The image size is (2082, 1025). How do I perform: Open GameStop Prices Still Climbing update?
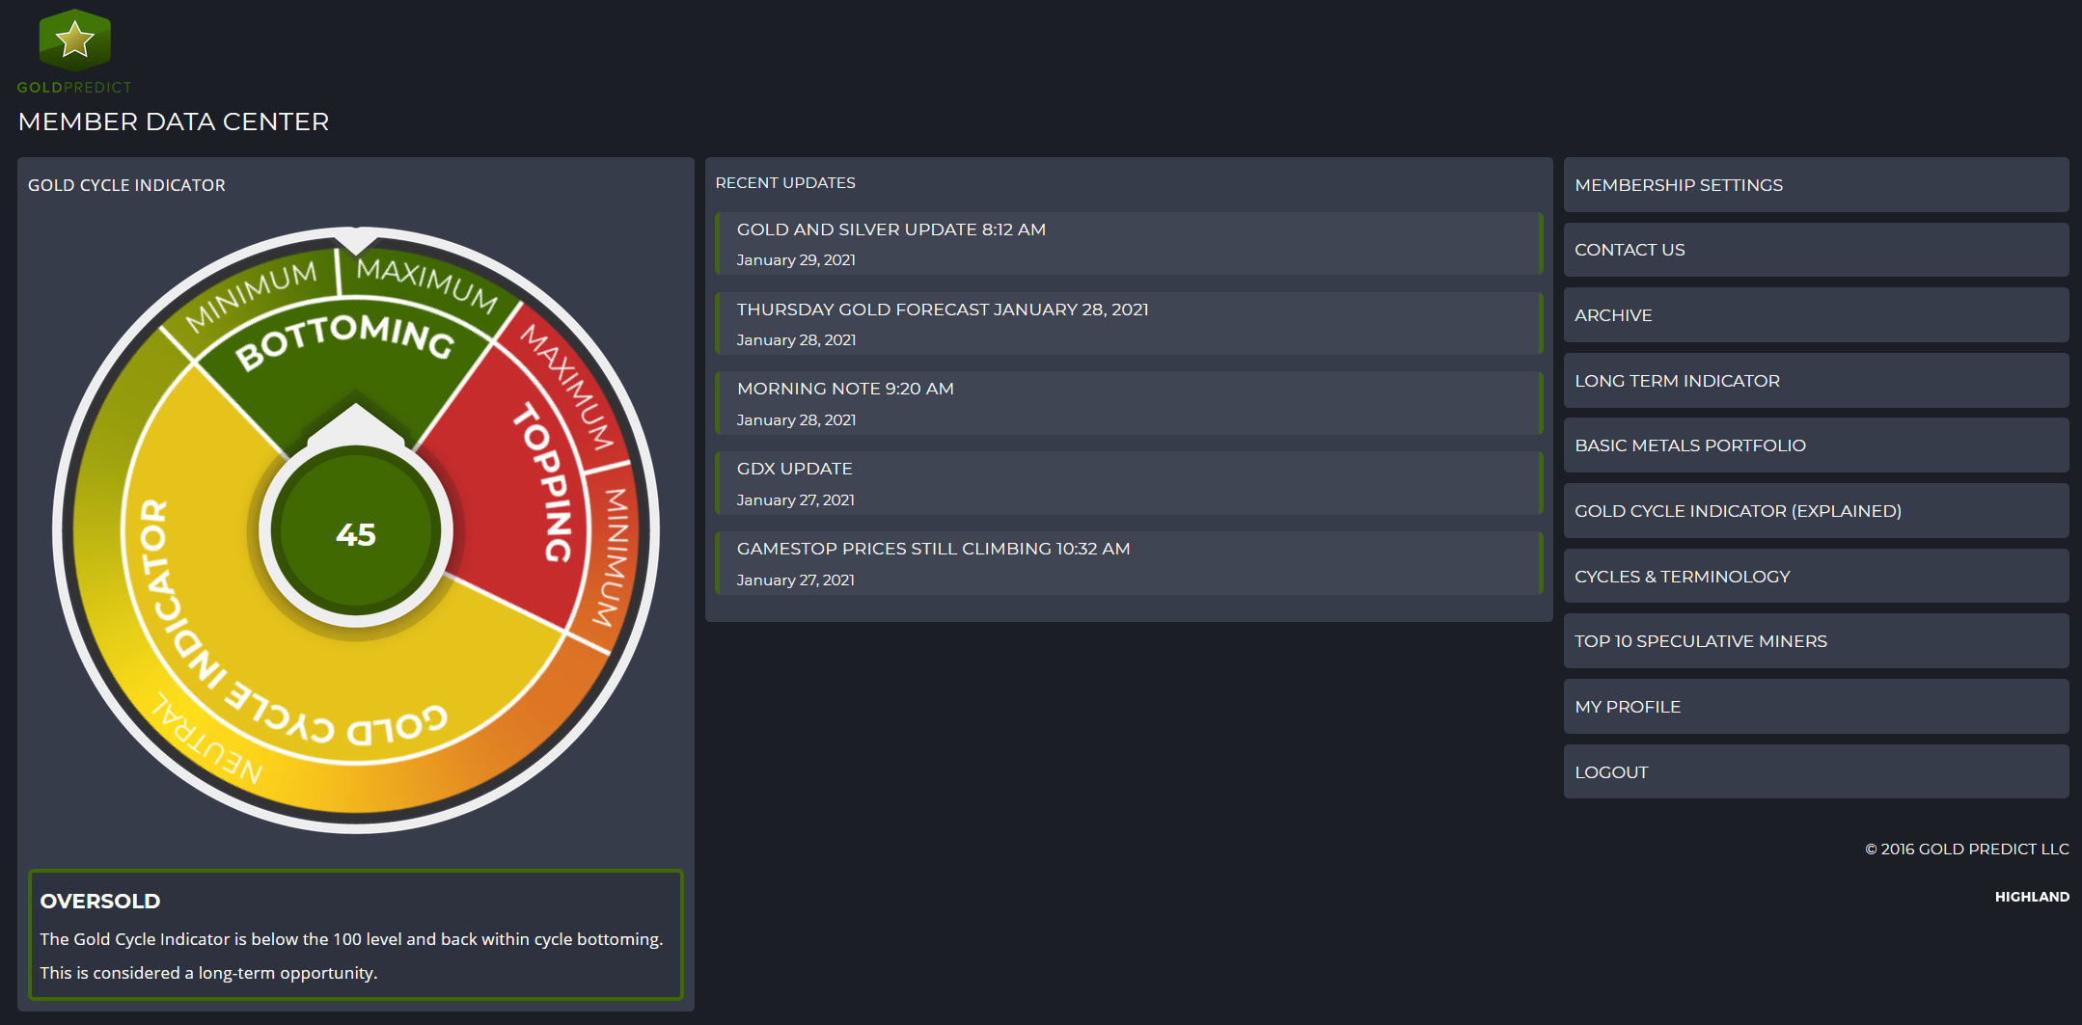click(x=932, y=549)
